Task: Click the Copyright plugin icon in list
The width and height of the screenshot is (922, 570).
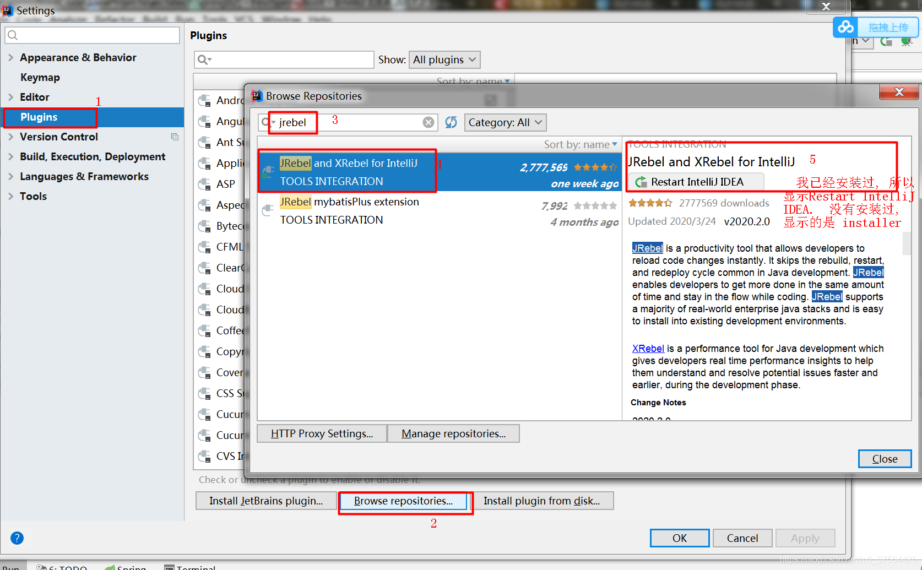Action: [x=205, y=351]
